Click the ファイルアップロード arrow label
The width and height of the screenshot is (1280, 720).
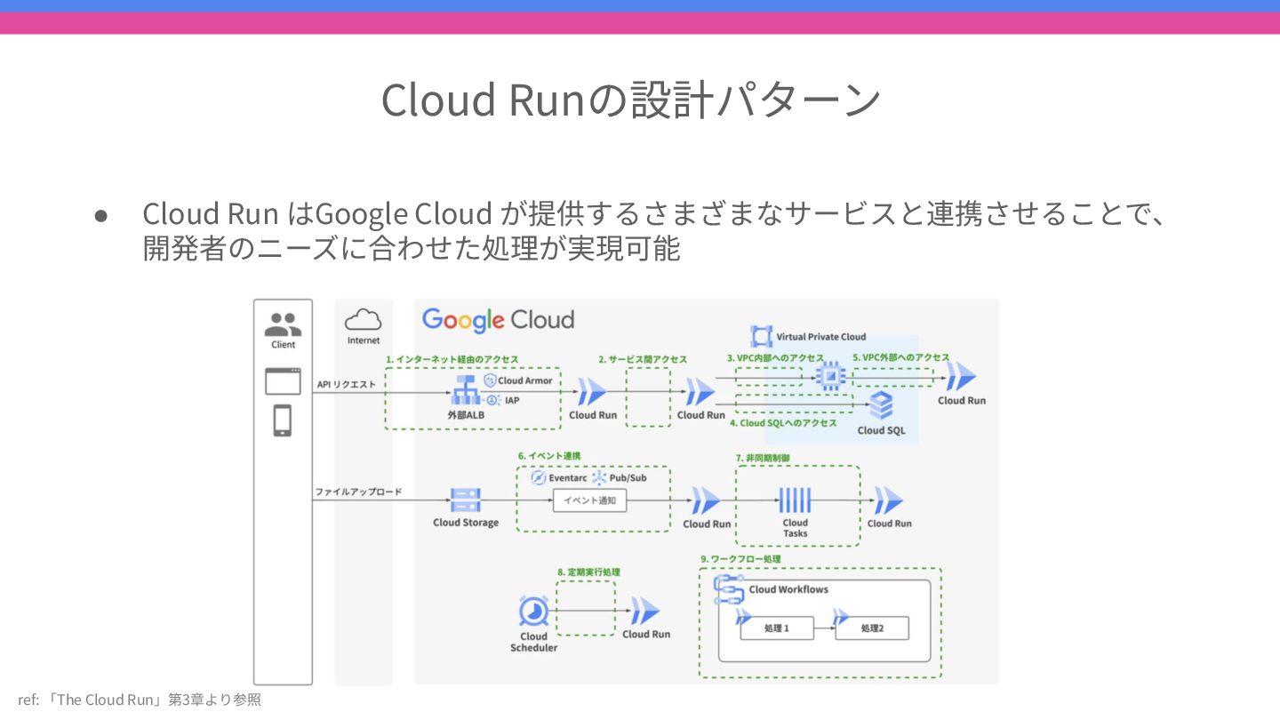pos(358,492)
